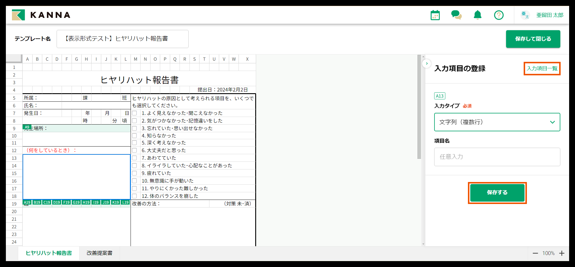The width and height of the screenshot is (575, 267).
Task: Click the A13 cell reference chip
Action: coord(439,96)
